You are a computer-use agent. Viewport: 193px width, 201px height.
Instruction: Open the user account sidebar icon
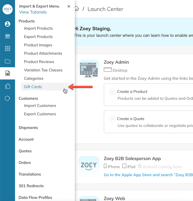coord(7,24)
